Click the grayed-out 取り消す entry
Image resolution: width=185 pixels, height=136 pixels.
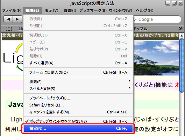click(78, 19)
